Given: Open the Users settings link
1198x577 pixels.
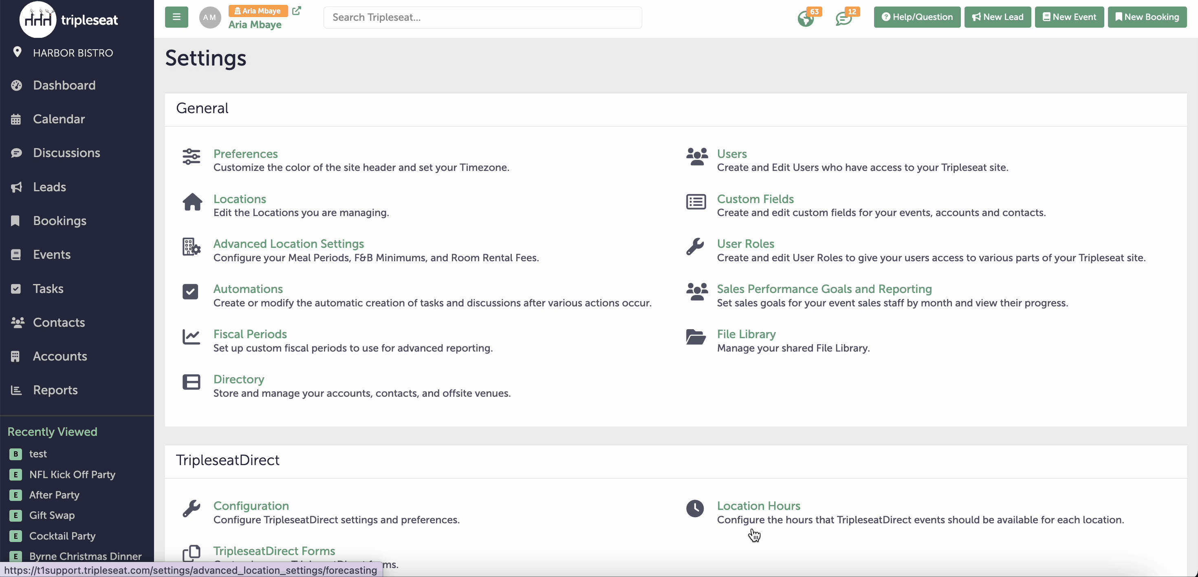Looking at the screenshot, I should pos(731,154).
